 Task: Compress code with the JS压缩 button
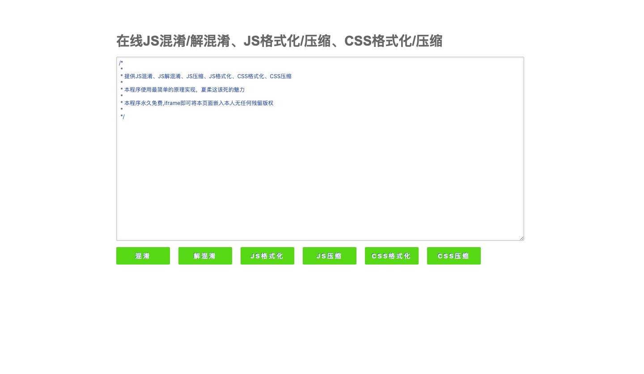330,256
